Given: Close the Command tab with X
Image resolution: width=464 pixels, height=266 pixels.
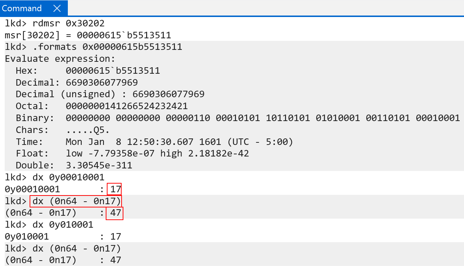Looking at the screenshot, I should [x=57, y=8].
